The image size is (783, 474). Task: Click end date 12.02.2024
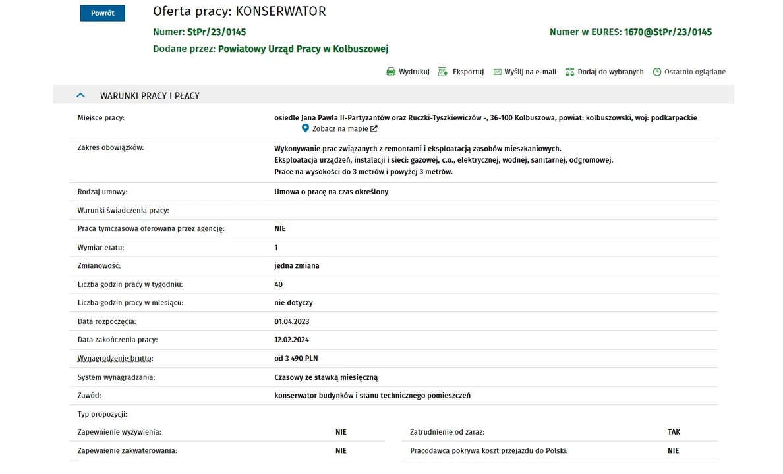291,340
